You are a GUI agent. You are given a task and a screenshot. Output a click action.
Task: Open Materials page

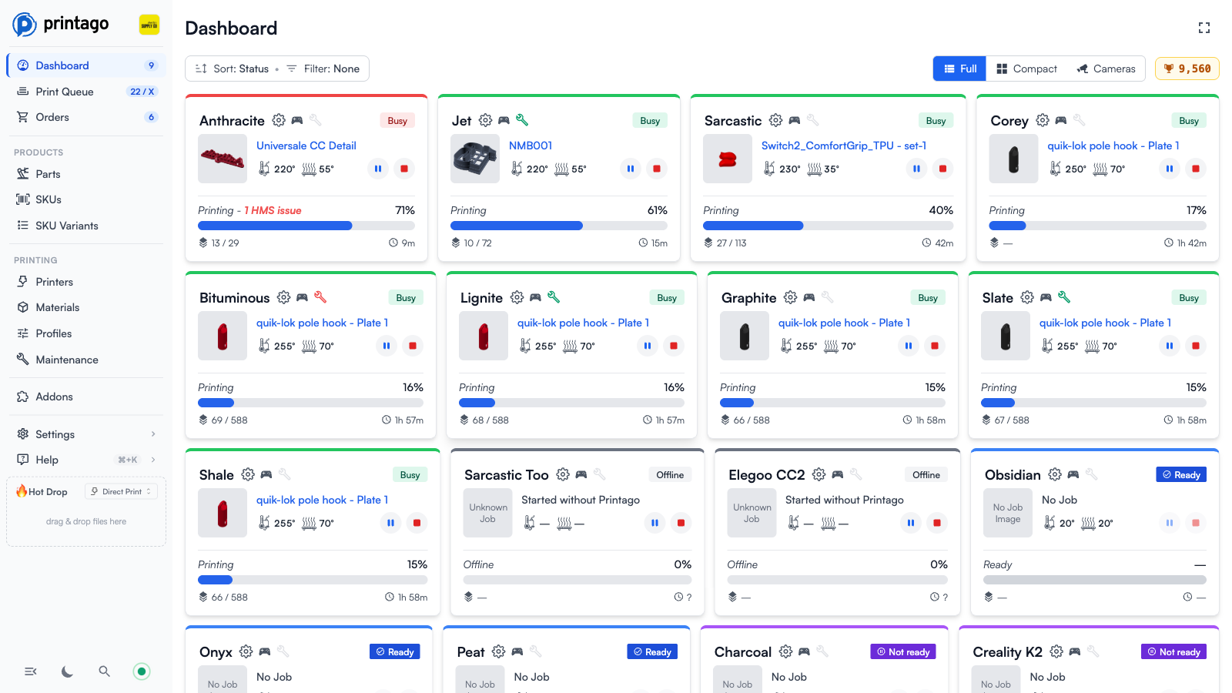(x=86, y=307)
